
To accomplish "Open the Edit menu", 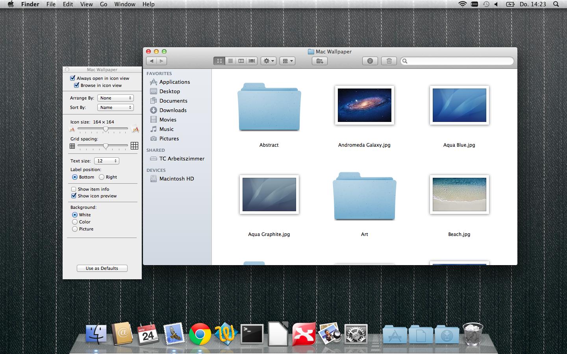I will point(68,4).
